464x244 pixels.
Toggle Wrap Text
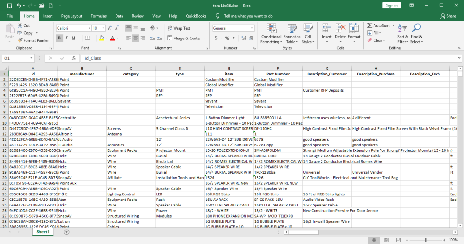tap(179, 28)
